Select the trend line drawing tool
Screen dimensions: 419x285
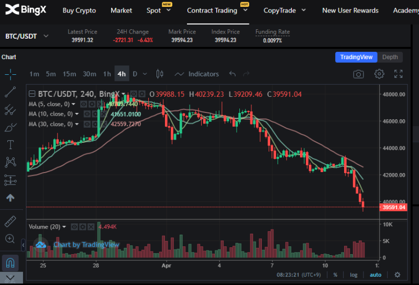pos(10,92)
